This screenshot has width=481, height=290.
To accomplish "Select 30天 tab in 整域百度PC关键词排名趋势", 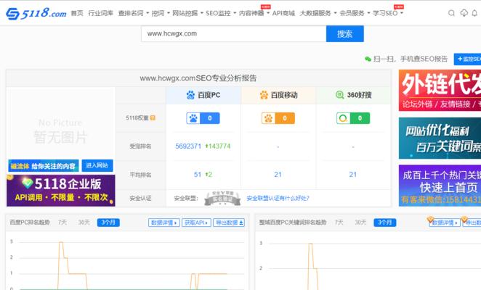I will [x=360, y=223].
